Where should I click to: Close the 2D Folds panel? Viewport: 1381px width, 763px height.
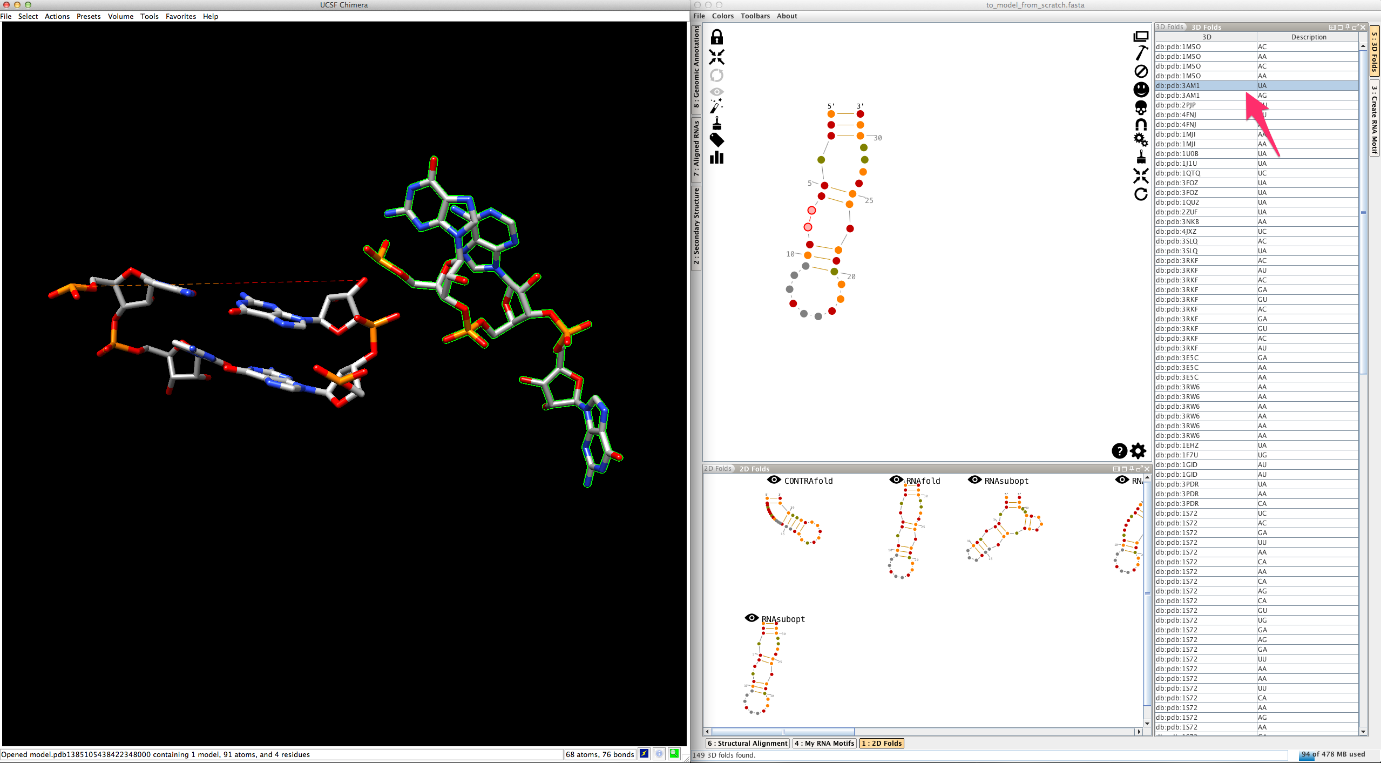(1147, 469)
